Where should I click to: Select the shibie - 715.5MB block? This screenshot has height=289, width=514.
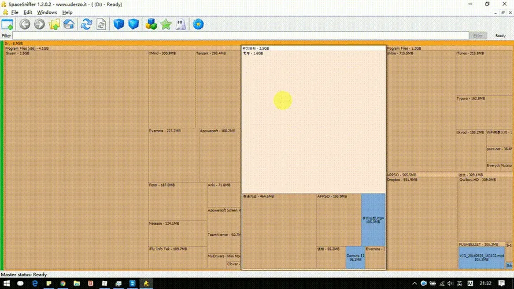pyautogui.click(x=421, y=112)
